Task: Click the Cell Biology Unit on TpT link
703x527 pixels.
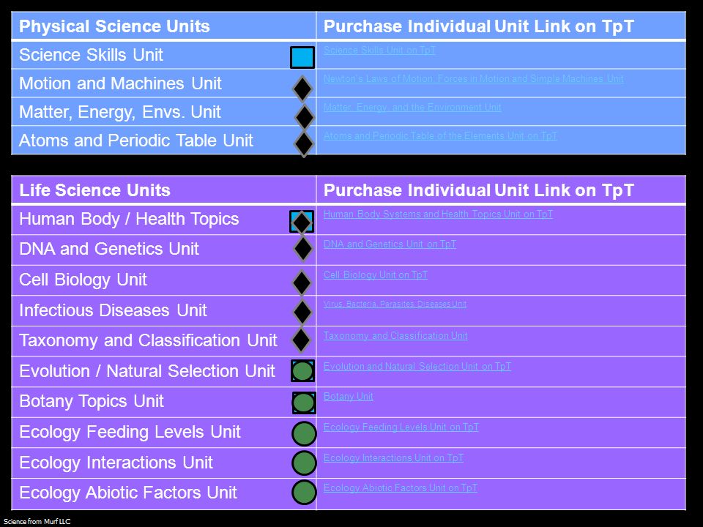Action: point(376,274)
